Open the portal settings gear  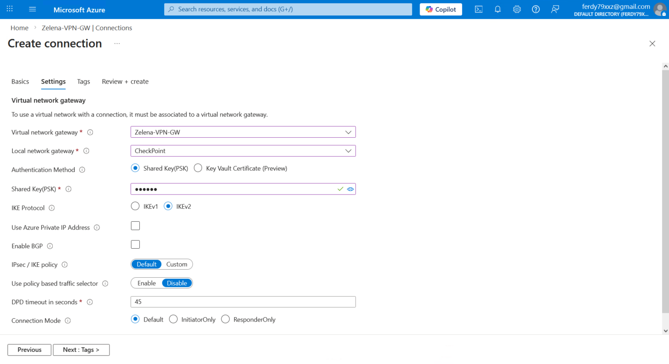coord(517,9)
